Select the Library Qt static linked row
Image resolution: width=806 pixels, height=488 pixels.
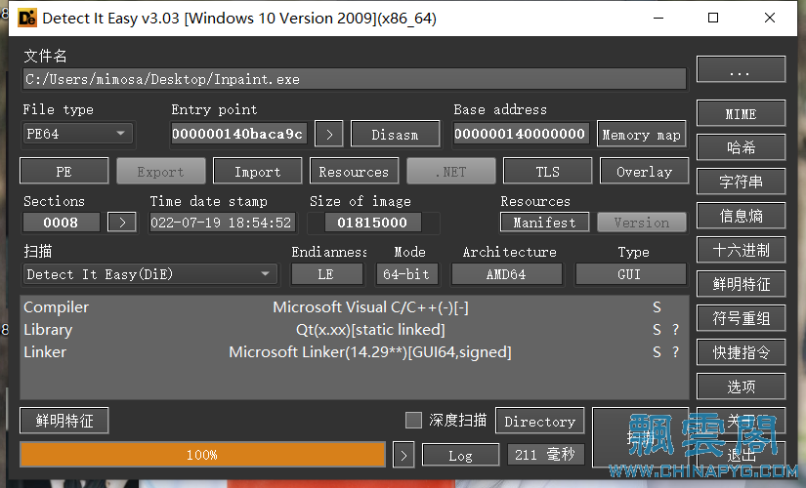pos(355,330)
